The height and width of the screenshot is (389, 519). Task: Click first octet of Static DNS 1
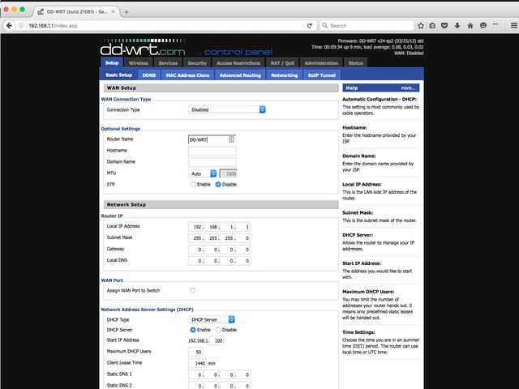click(x=195, y=374)
